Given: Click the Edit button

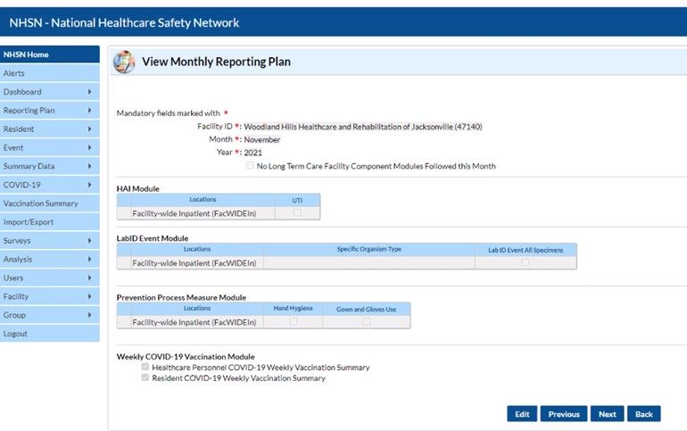Looking at the screenshot, I should click(x=522, y=414).
